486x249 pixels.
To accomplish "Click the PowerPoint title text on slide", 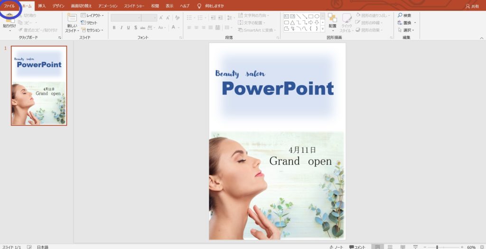I will click(278, 89).
